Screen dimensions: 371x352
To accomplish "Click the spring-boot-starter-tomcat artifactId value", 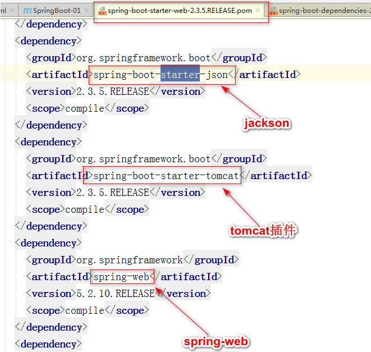I will tap(166, 176).
